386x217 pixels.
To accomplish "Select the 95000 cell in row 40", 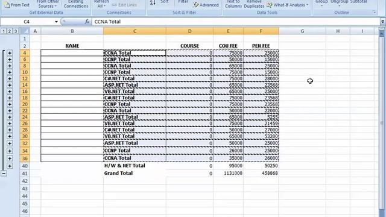I will tap(228, 166).
